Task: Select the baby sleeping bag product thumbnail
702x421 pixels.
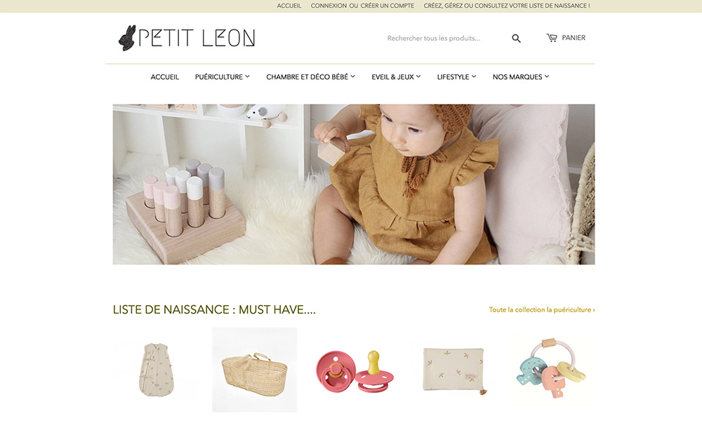Action: tap(156, 370)
